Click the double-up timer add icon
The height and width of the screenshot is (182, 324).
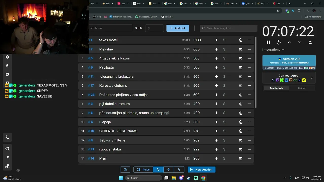coord(310,42)
